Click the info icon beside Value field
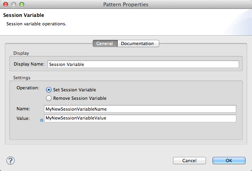 [42, 119]
